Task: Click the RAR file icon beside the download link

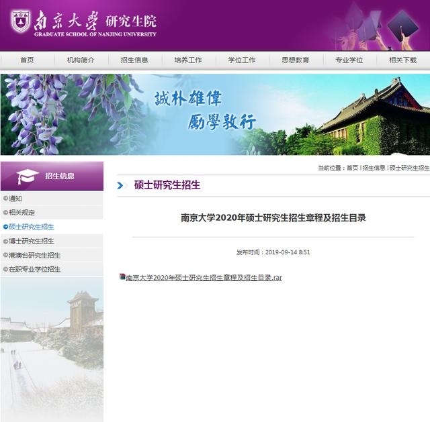Action: click(x=122, y=276)
